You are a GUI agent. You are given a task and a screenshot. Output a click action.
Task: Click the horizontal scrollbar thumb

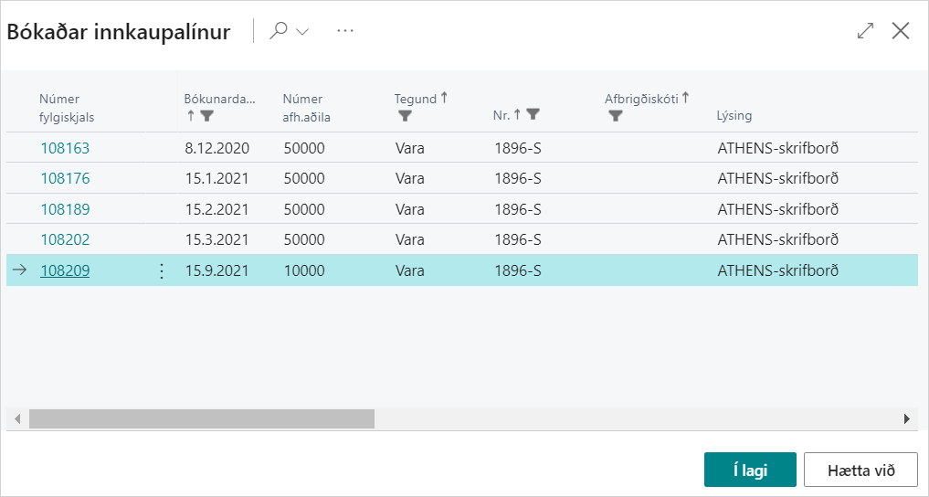pos(201,418)
